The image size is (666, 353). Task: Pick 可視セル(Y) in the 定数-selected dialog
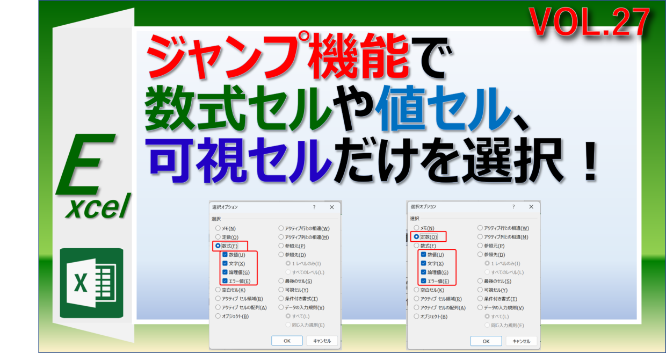[480, 290]
